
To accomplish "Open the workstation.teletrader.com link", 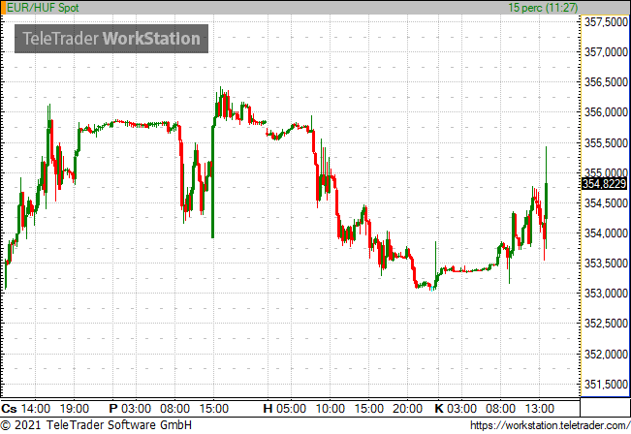I will 550,425.
